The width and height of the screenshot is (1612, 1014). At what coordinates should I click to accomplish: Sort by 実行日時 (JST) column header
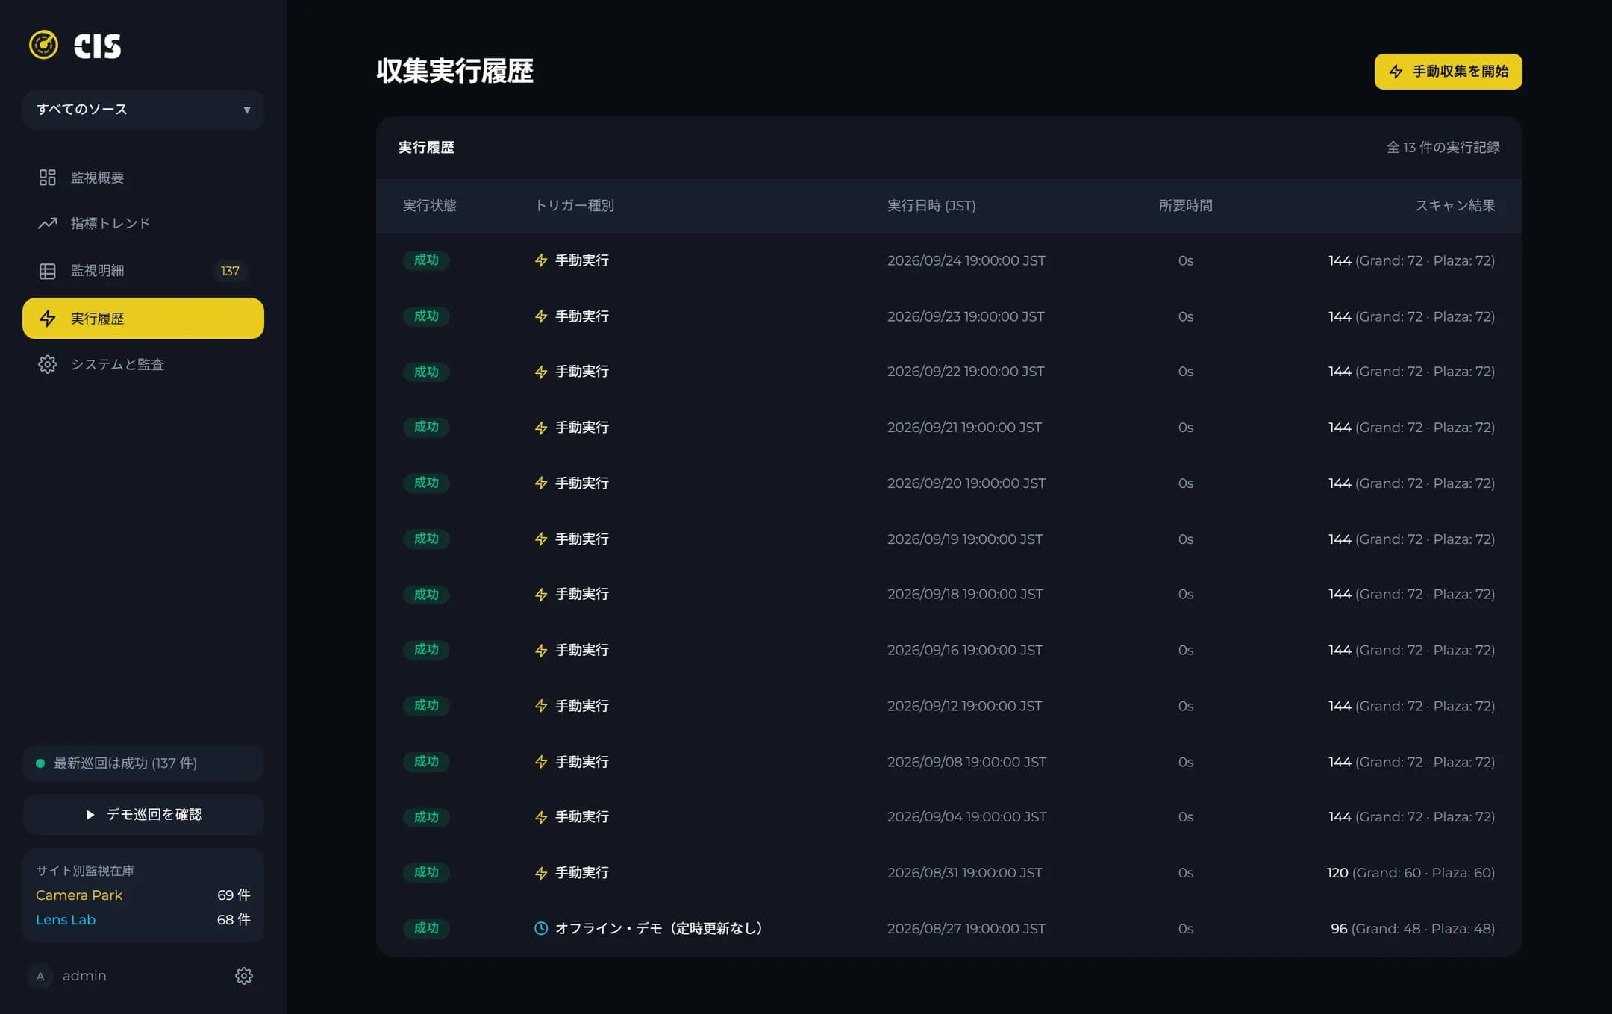931,205
